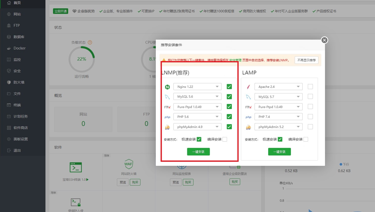Open the PHP 5.6 version dropdown

click(197, 117)
